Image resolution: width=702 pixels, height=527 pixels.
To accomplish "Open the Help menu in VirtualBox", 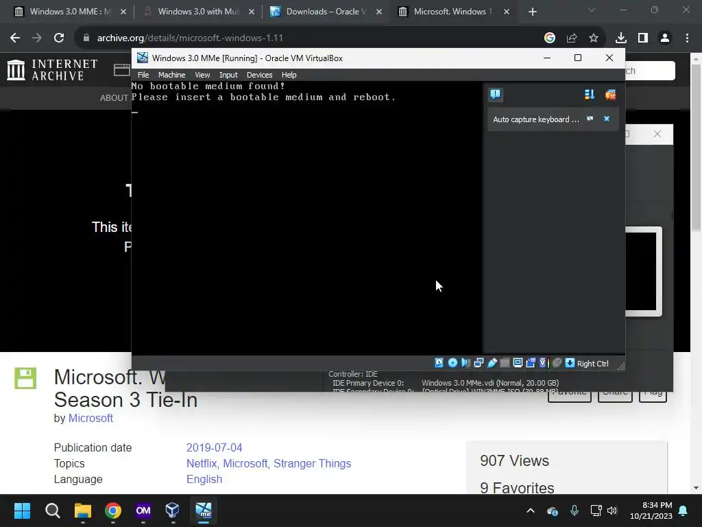I will tap(289, 75).
